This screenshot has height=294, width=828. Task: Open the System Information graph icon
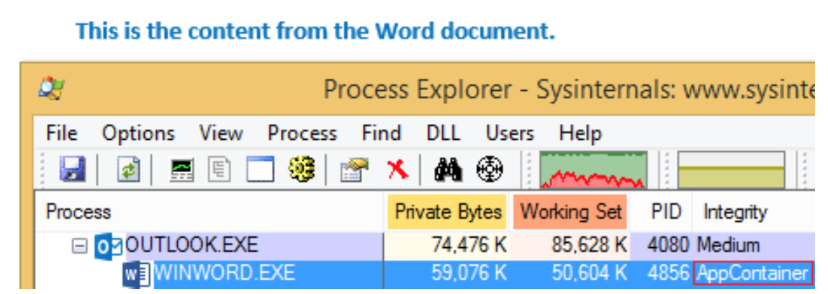point(181,169)
